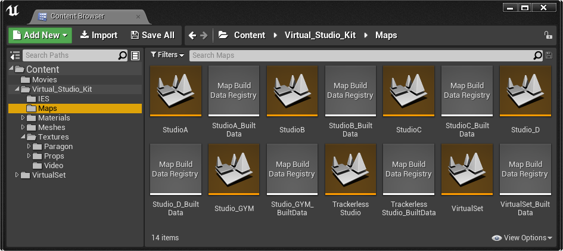The image size is (563, 251).
Task: Select the Studio_D map thumbnail
Action: click(525, 91)
